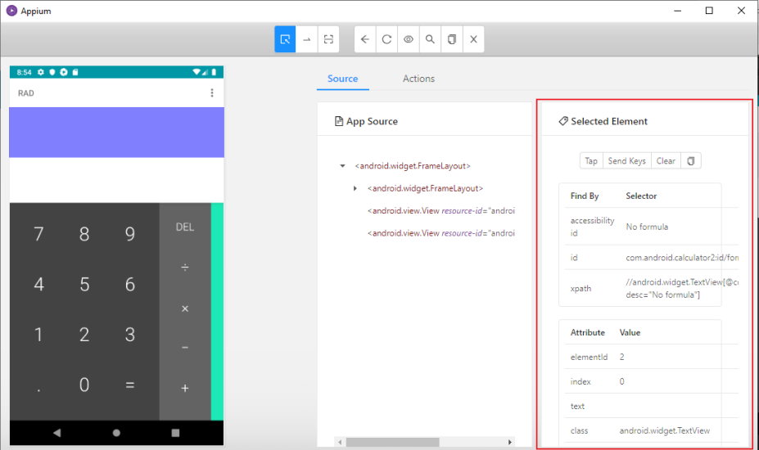
Task: Select first android.view.View resource-id row
Action: (x=441, y=210)
